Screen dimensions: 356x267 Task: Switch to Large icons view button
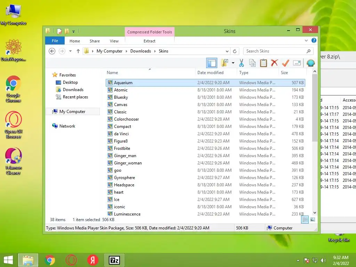point(313,219)
